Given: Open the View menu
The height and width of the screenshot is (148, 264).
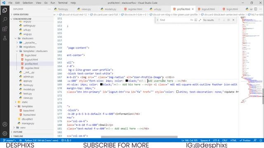Looking at the screenshot, I should click(38, 3).
